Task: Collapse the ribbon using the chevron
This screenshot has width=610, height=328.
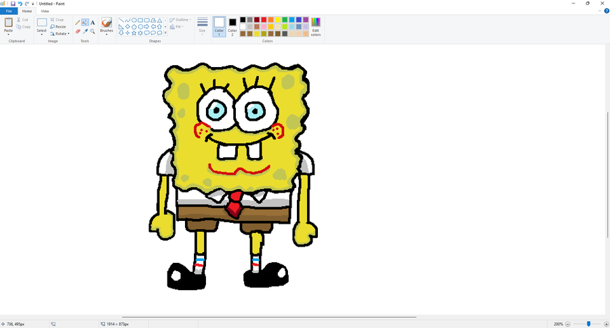Action: point(600,11)
